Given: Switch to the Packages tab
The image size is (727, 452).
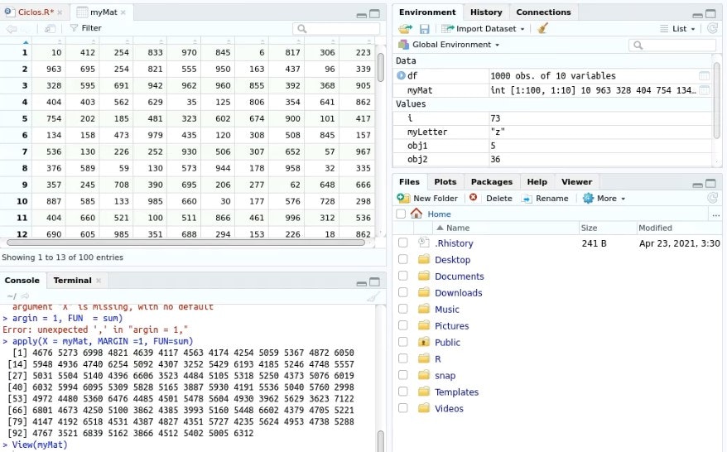Looking at the screenshot, I should 491,182.
